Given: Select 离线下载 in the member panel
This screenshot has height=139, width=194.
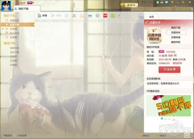Looking at the screenshot, I should coord(176,28).
